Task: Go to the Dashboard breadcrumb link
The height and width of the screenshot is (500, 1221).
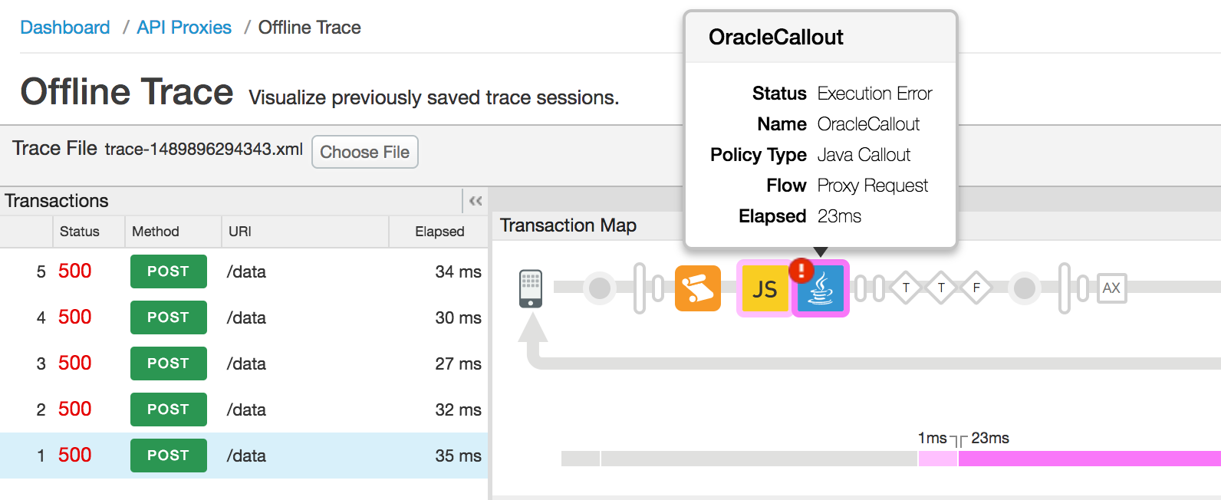Action: 65,28
